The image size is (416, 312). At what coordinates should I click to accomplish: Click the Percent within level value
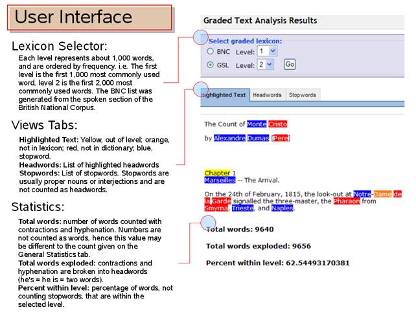click(x=318, y=263)
